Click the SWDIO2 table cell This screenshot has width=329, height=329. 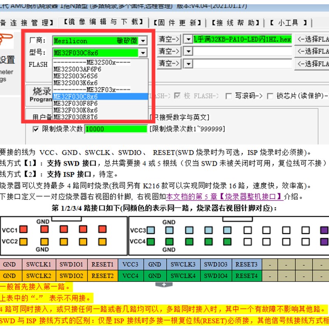72,276
